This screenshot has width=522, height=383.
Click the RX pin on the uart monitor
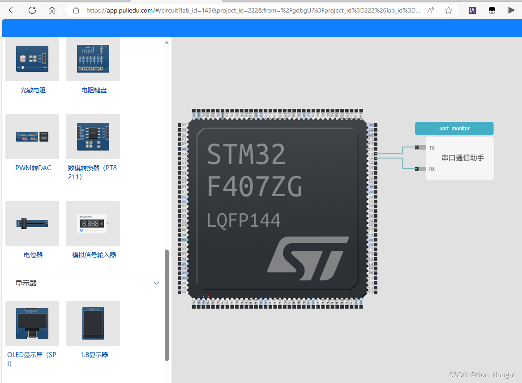(x=421, y=169)
